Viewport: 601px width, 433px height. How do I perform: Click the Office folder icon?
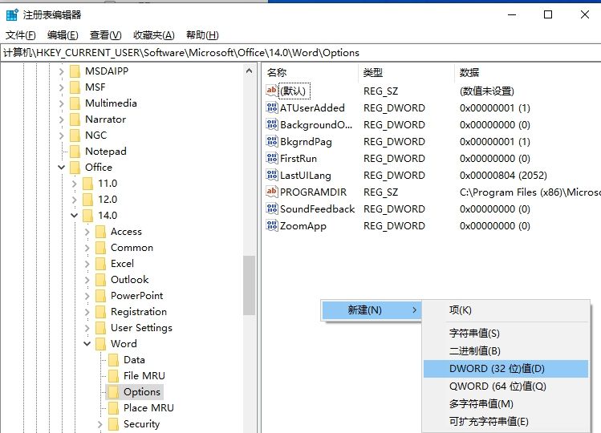(75, 168)
